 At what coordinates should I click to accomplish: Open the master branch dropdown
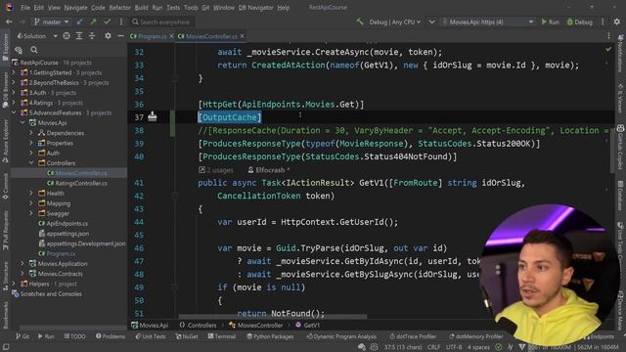click(51, 22)
